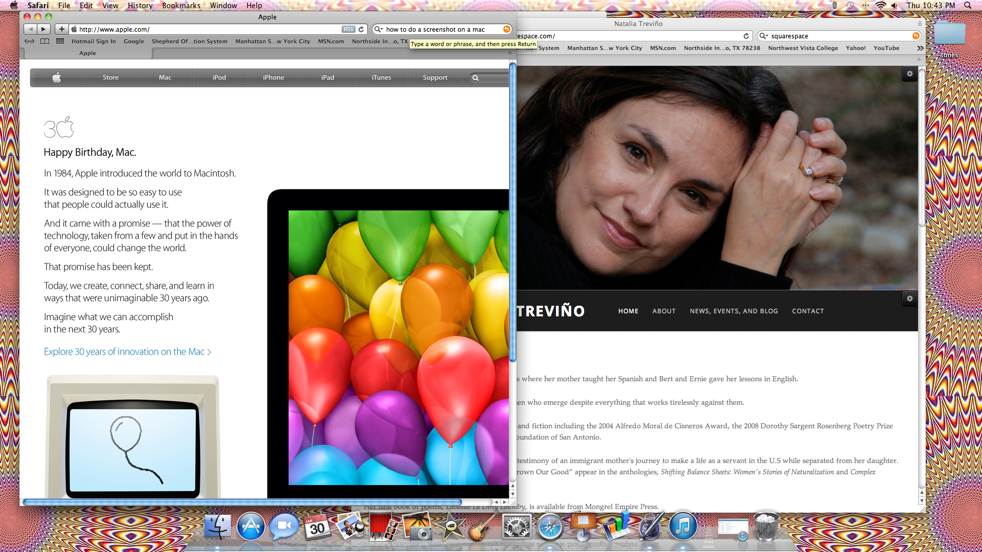
Task: Open the History menu
Action: (x=140, y=5)
